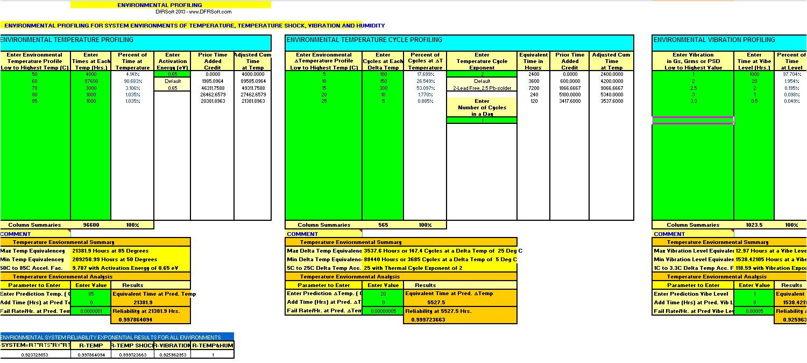Select the 'R-TEMP SHOCK' results header cell
Viewport: 807px width, 363px height.
click(x=132, y=345)
